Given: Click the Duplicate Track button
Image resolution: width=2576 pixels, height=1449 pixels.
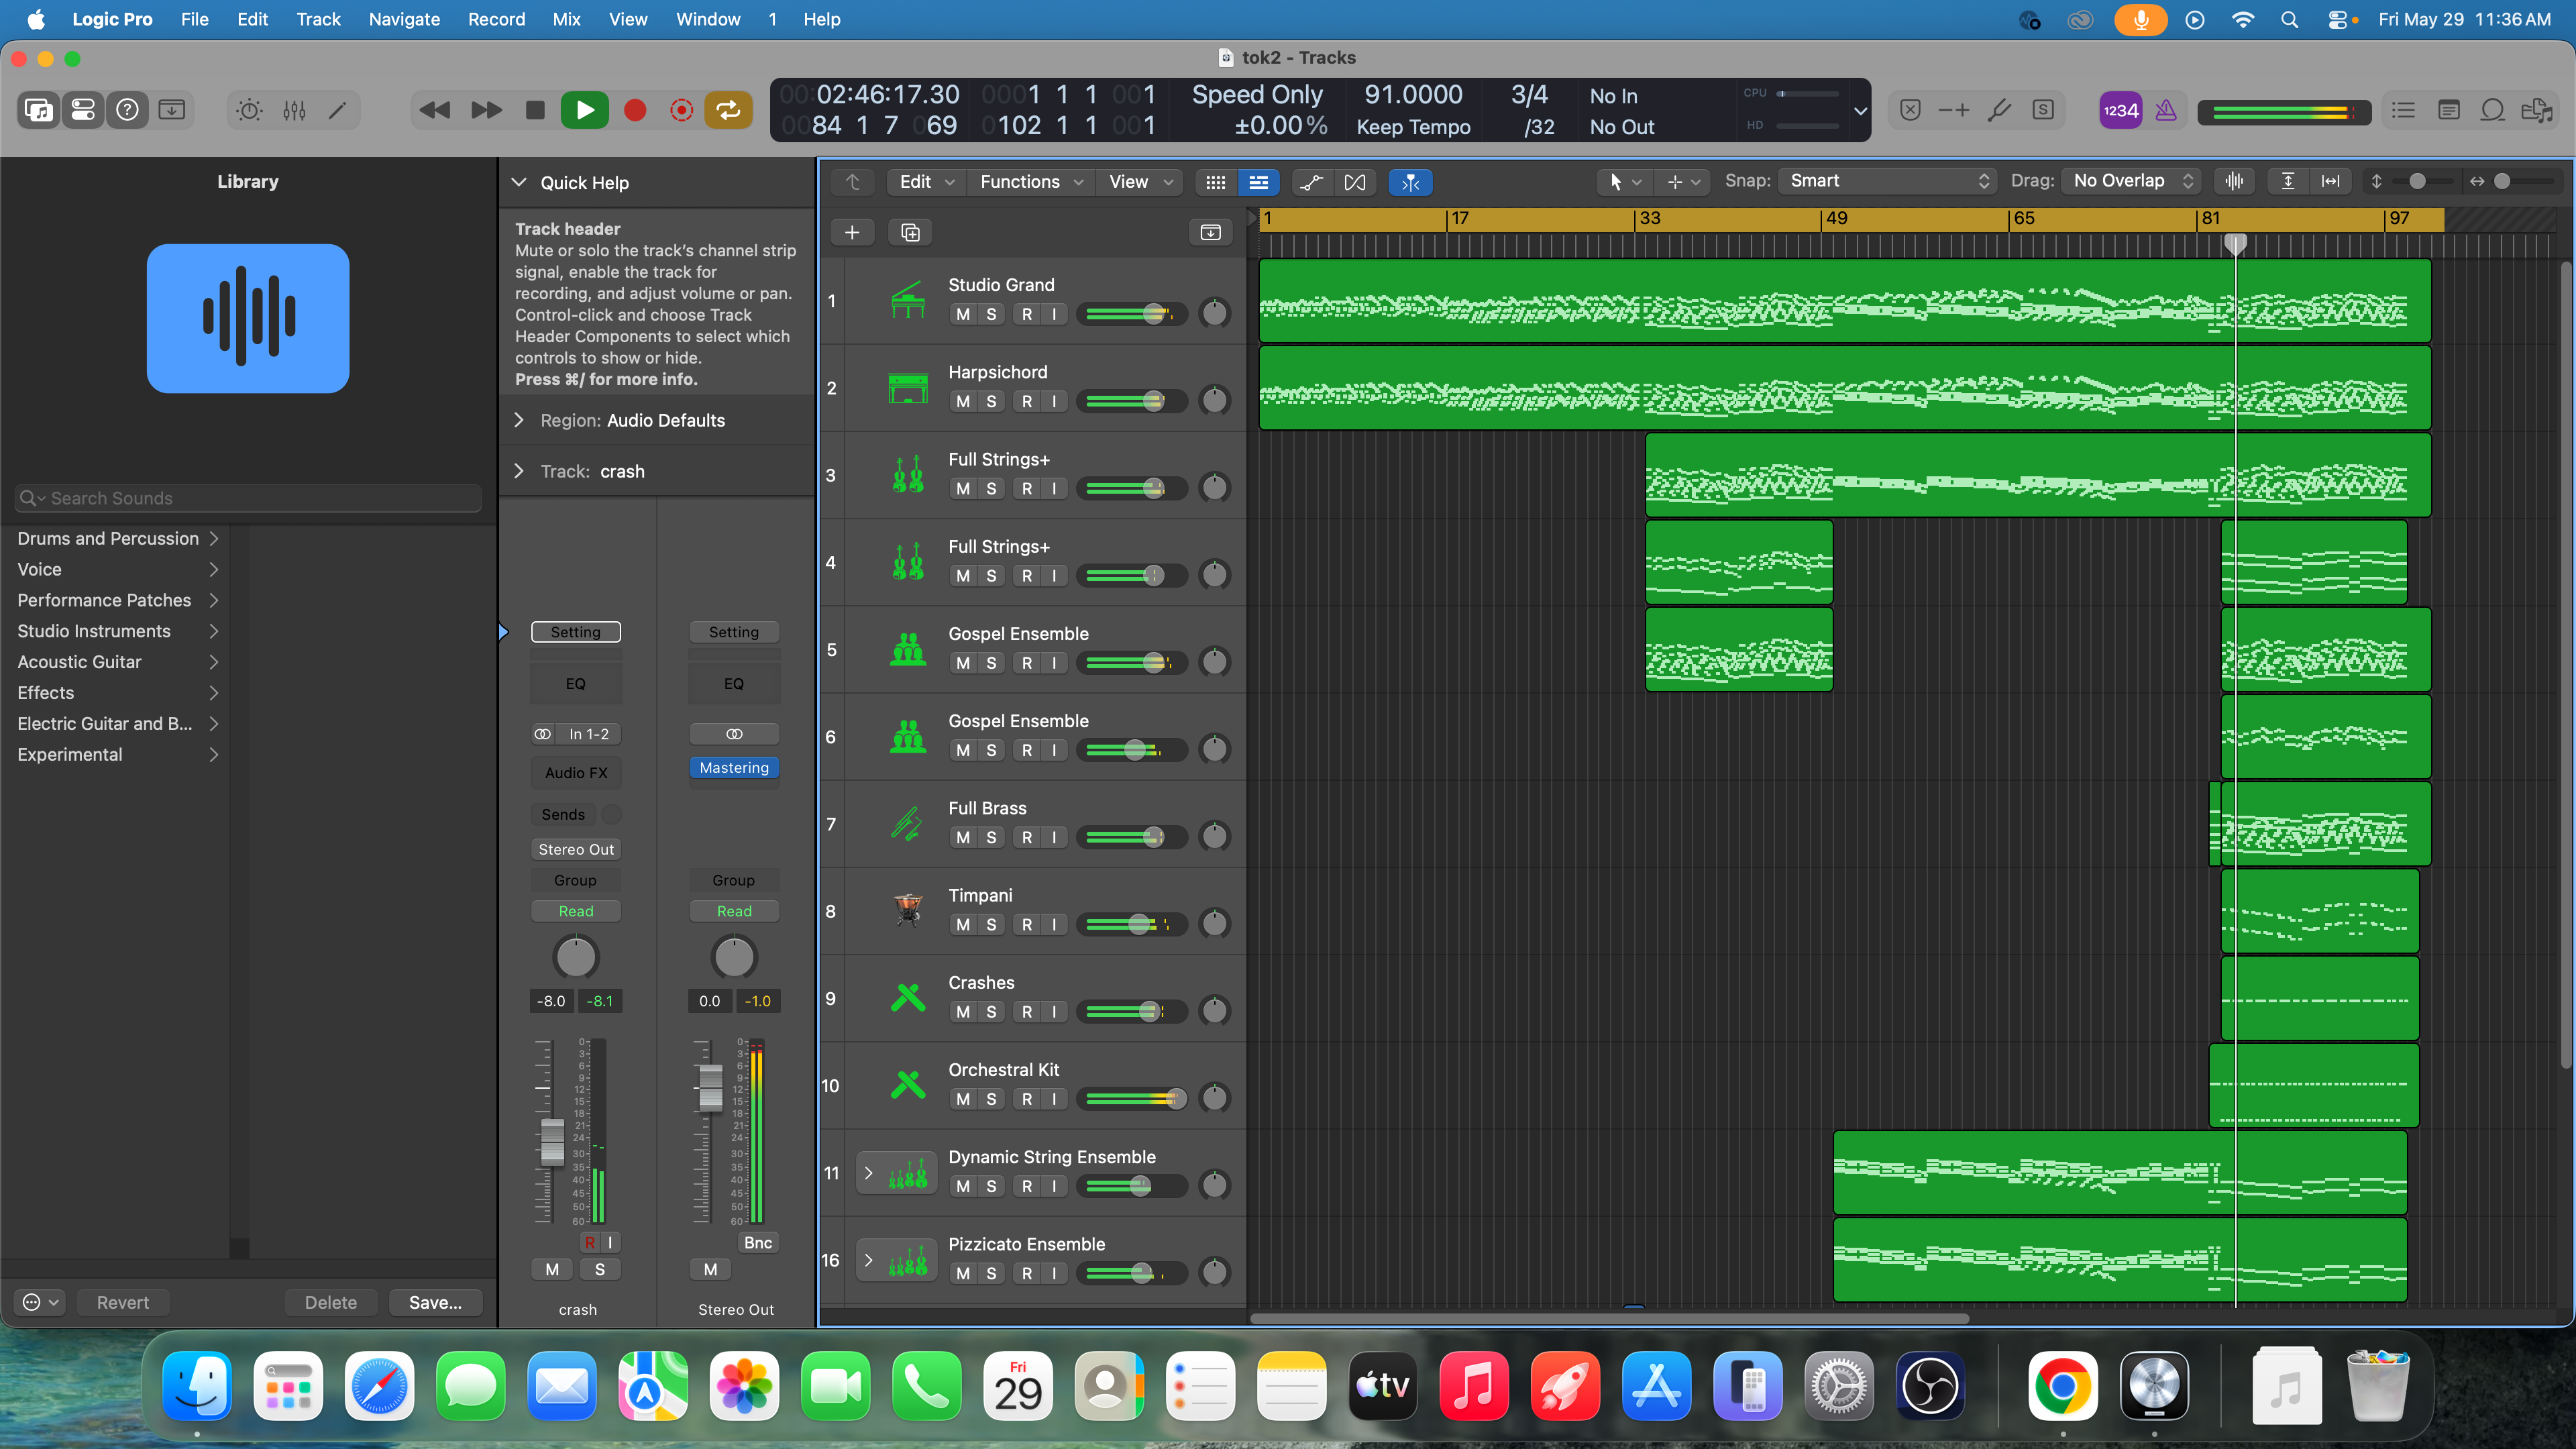Looking at the screenshot, I should [910, 233].
